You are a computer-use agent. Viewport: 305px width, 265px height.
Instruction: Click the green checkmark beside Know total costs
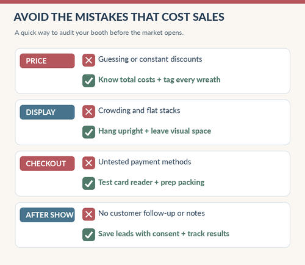[x=88, y=81]
